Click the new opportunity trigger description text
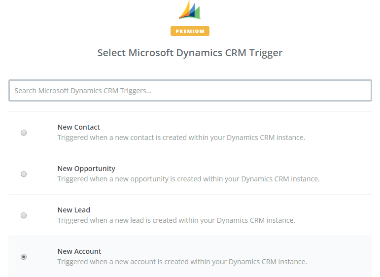The width and height of the screenshot is (380, 277). point(188,179)
